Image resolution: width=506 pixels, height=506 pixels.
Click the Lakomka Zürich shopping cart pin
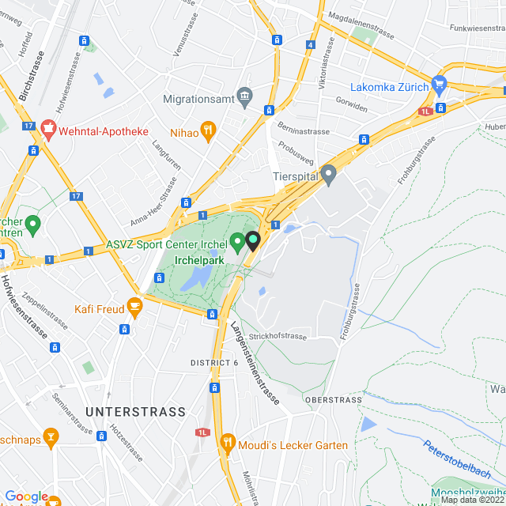[x=440, y=86]
